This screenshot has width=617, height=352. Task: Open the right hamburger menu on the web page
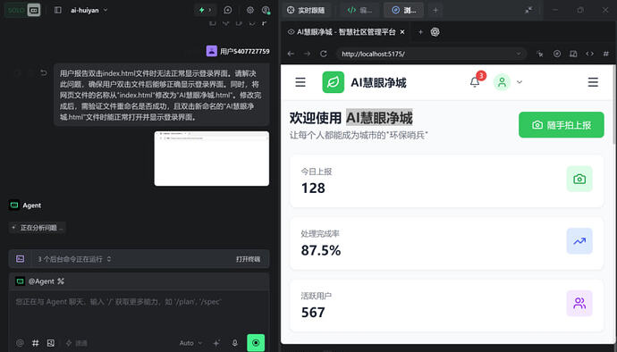tap(593, 82)
